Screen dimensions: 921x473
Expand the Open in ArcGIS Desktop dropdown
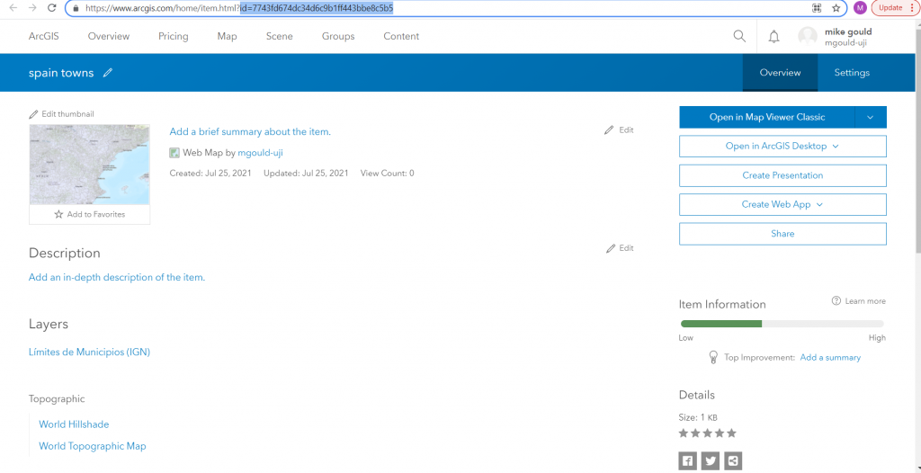click(x=782, y=147)
